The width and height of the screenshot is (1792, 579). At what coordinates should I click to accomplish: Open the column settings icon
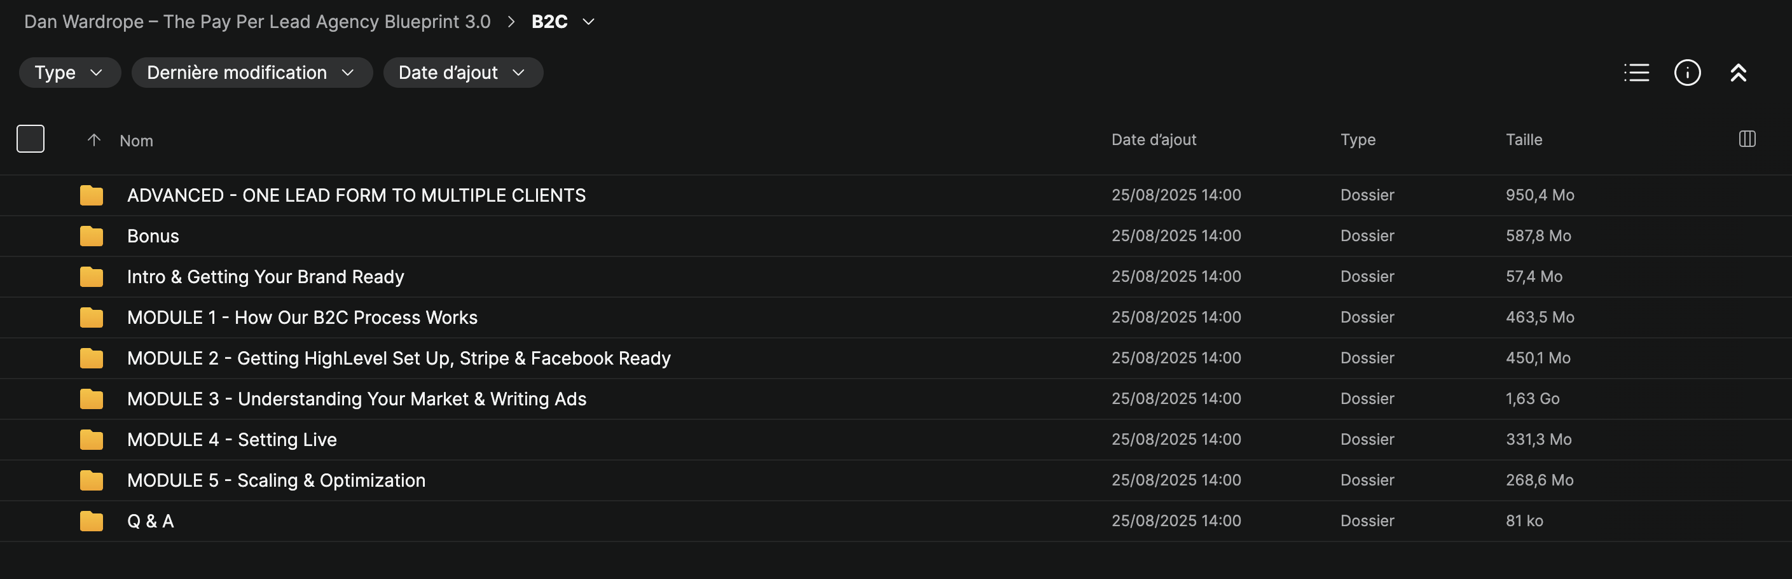click(x=1747, y=139)
